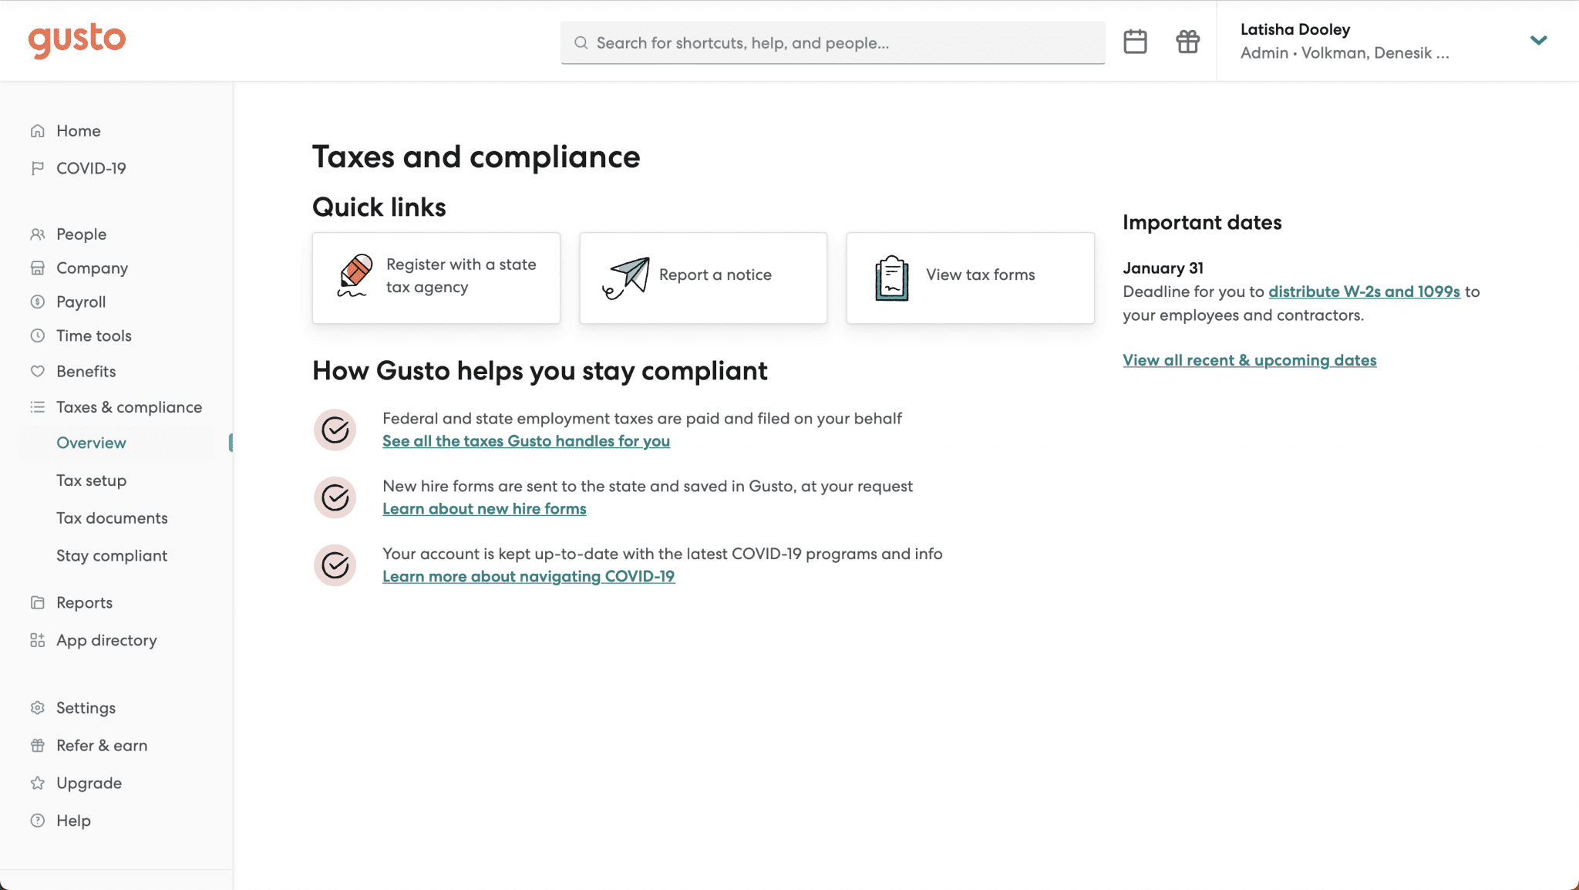Collapse the Taxes & compliance sidebar section

coord(129,407)
